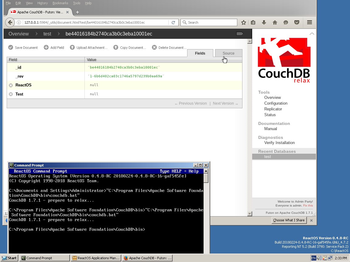This screenshot has width=350, height=262.
Task: Open the downloads arrow icon
Action: (x=264, y=22)
